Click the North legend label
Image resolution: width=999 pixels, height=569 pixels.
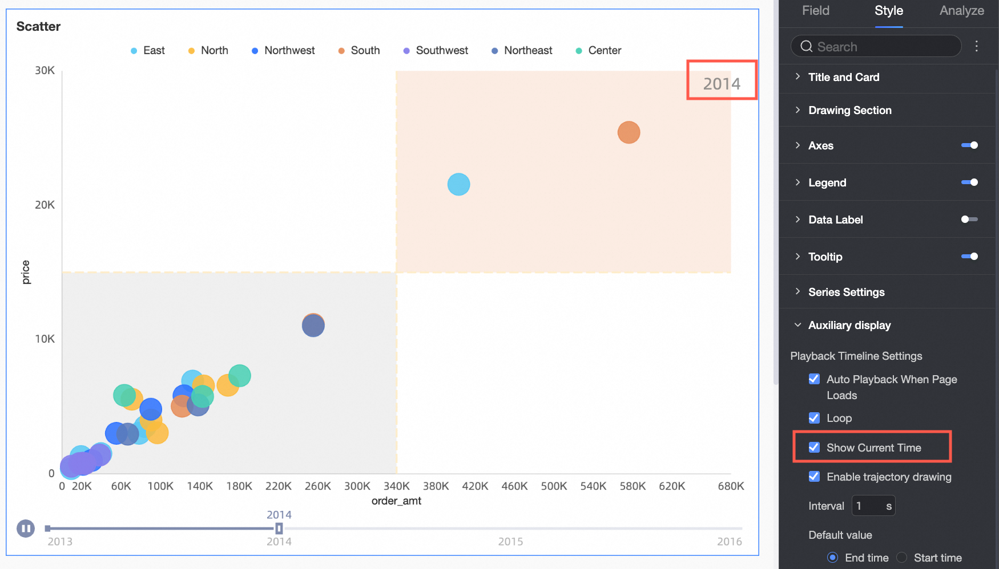215,50
